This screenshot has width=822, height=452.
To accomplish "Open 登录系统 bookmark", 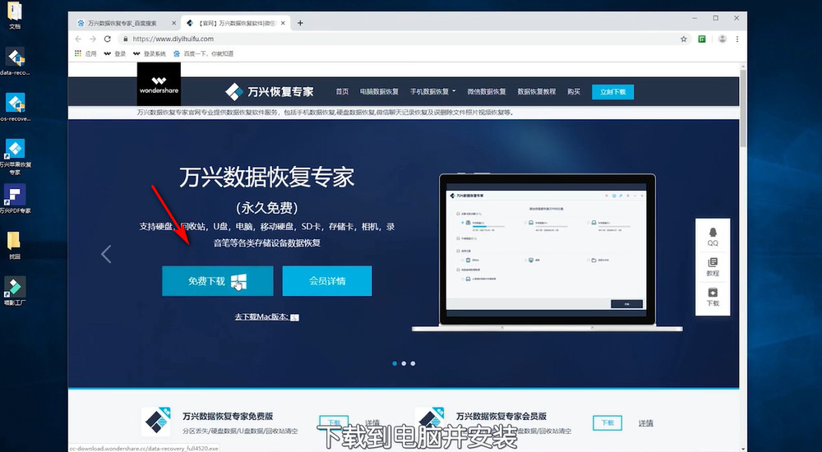I will [x=150, y=53].
